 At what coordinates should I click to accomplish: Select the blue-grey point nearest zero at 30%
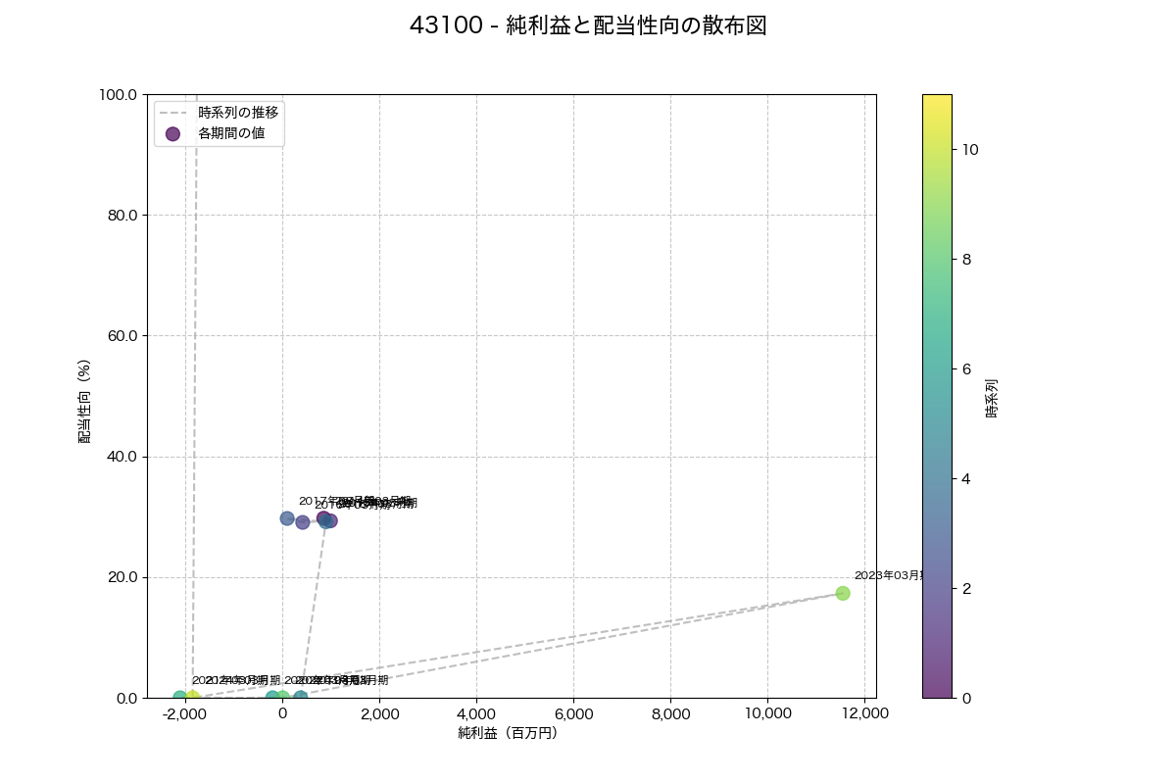pos(287,518)
